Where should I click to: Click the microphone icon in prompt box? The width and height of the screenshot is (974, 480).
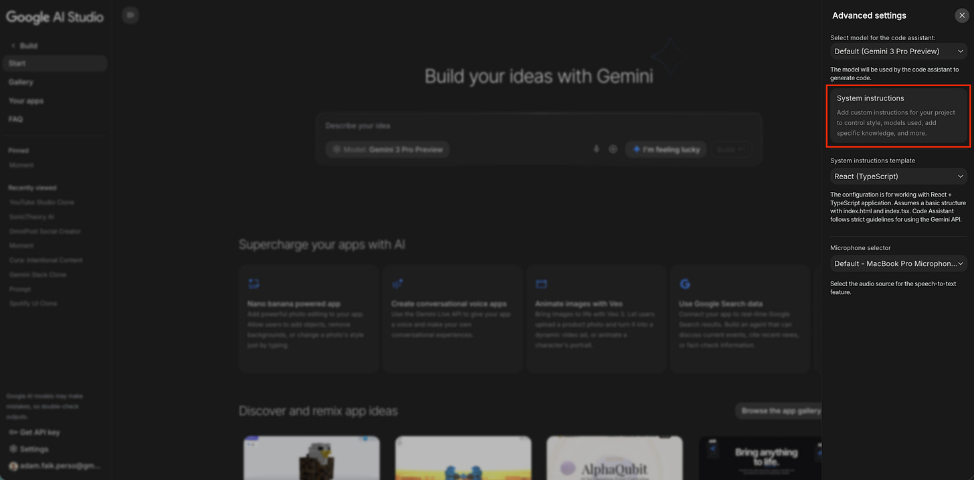click(x=596, y=149)
